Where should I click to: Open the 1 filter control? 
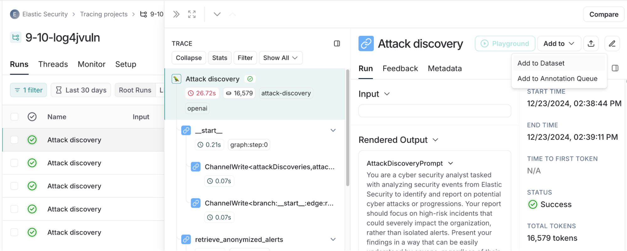pos(29,90)
